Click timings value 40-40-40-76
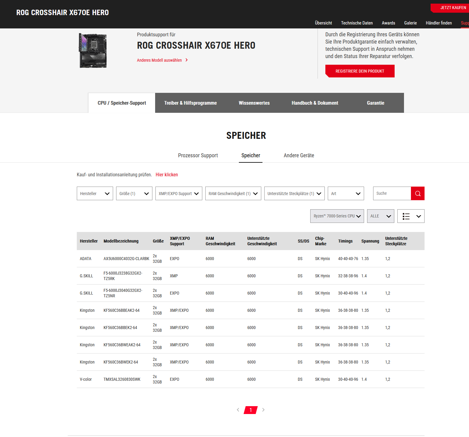 348,259
